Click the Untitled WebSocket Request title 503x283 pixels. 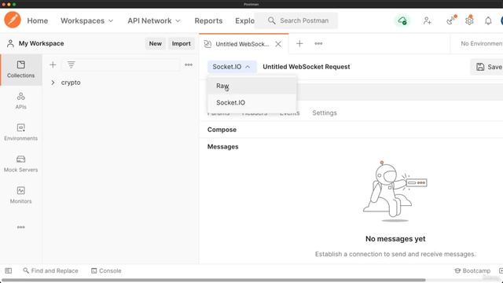click(307, 67)
